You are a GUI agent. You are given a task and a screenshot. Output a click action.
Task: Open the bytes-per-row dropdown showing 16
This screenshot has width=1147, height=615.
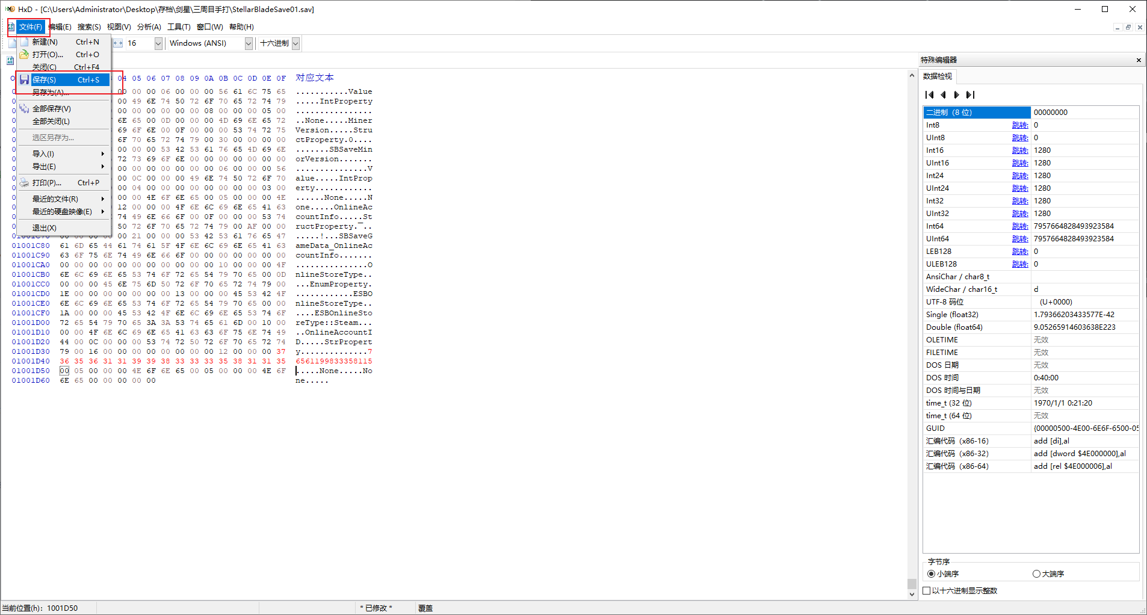(x=158, y=43)
